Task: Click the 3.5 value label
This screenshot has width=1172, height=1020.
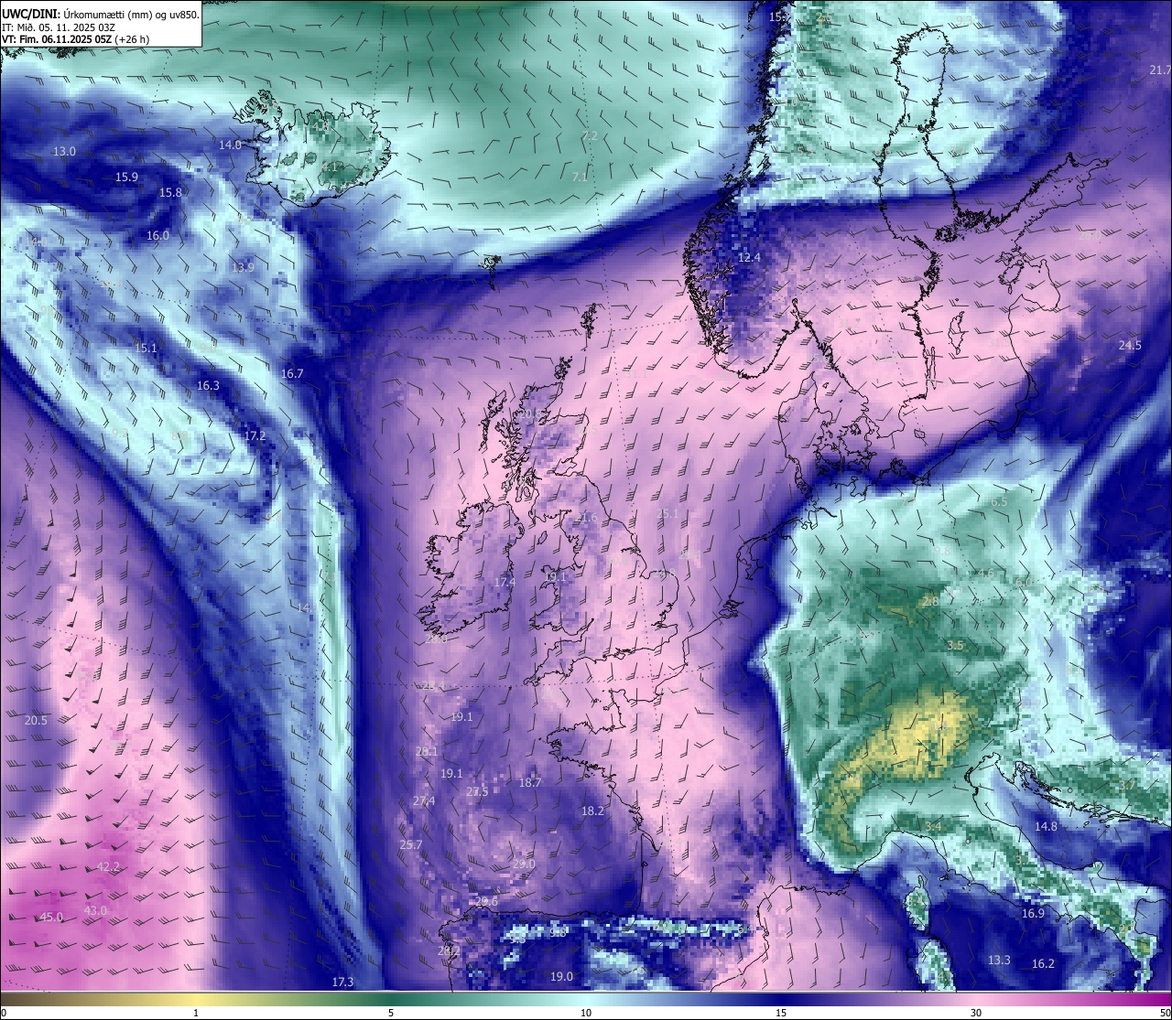Action: pyautogui.click(x=955, y=645)
